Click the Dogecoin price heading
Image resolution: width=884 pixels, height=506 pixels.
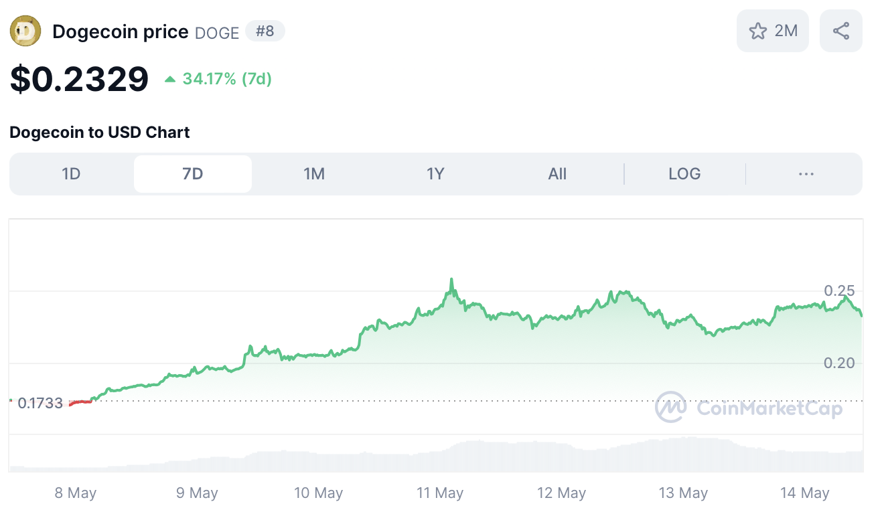click(x=121, y=31)
